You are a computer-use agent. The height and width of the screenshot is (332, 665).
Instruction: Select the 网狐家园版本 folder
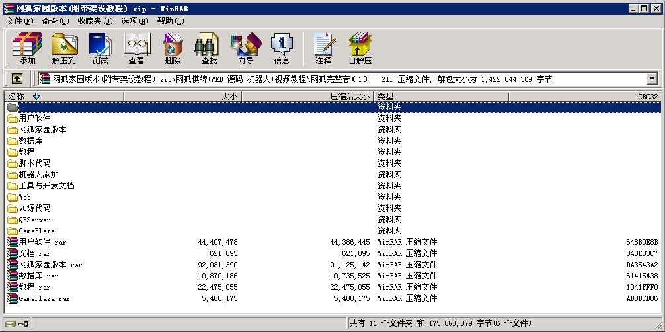[42, 130]
